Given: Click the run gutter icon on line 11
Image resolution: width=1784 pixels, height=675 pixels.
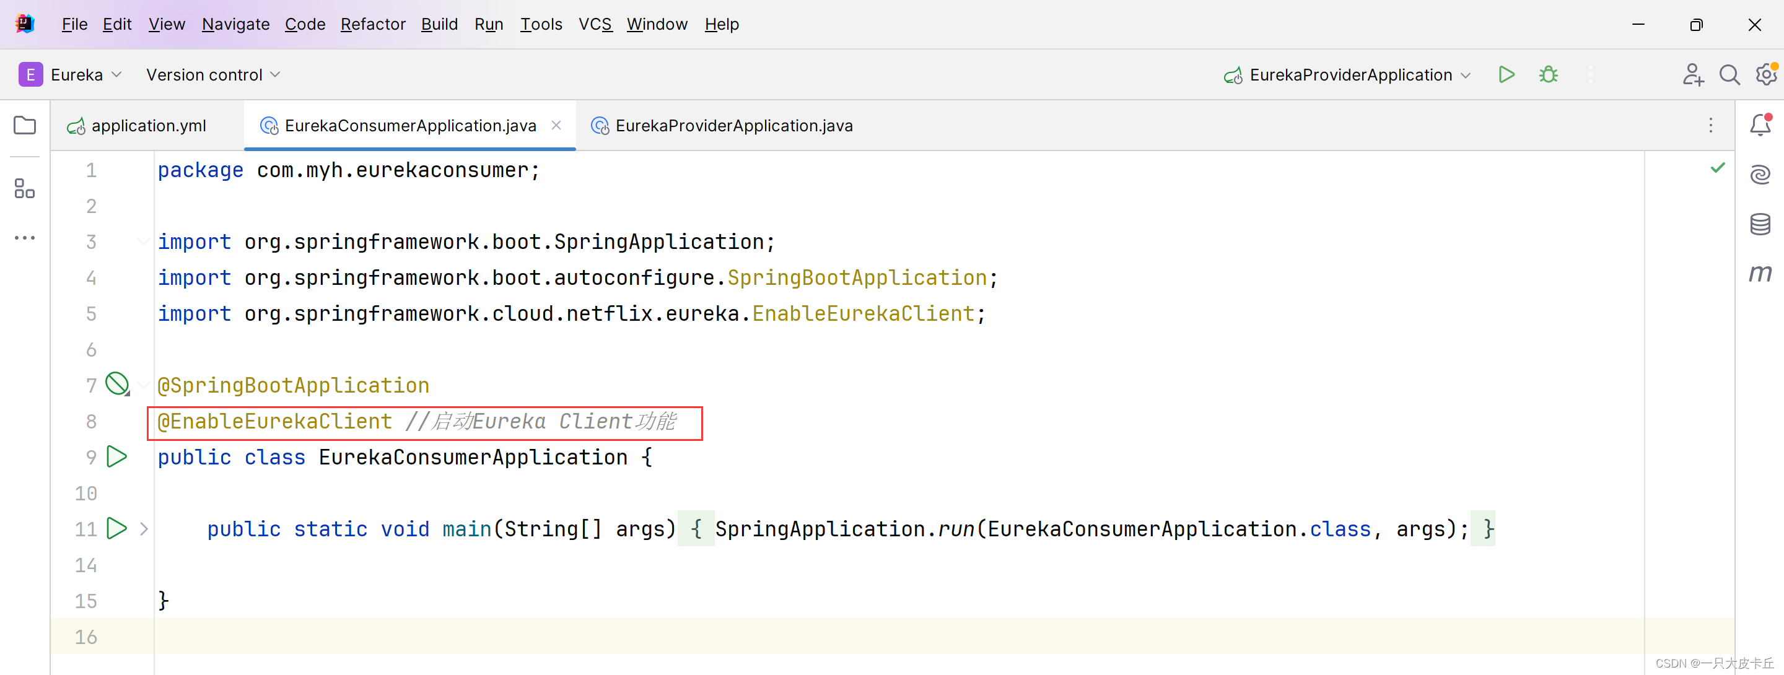Looking at the screenshot, I should coord(117,529).
